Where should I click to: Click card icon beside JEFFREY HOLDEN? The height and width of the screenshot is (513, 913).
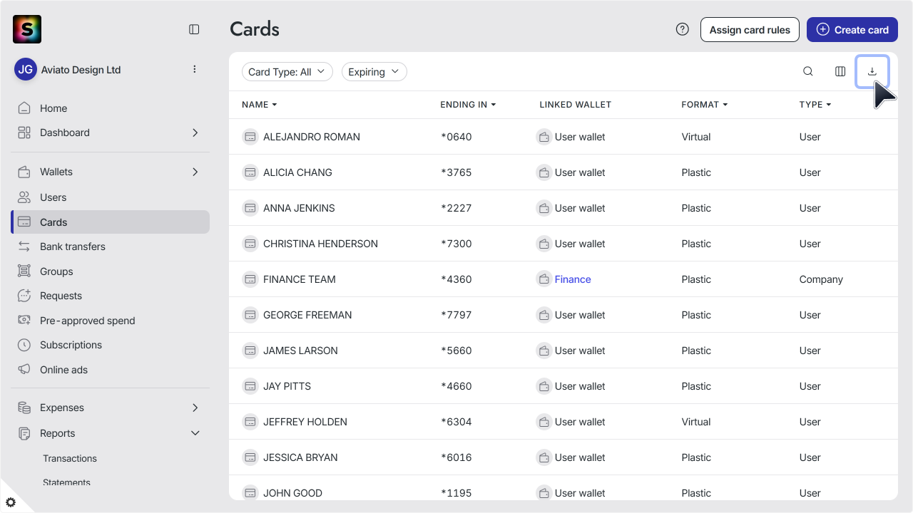250,422
